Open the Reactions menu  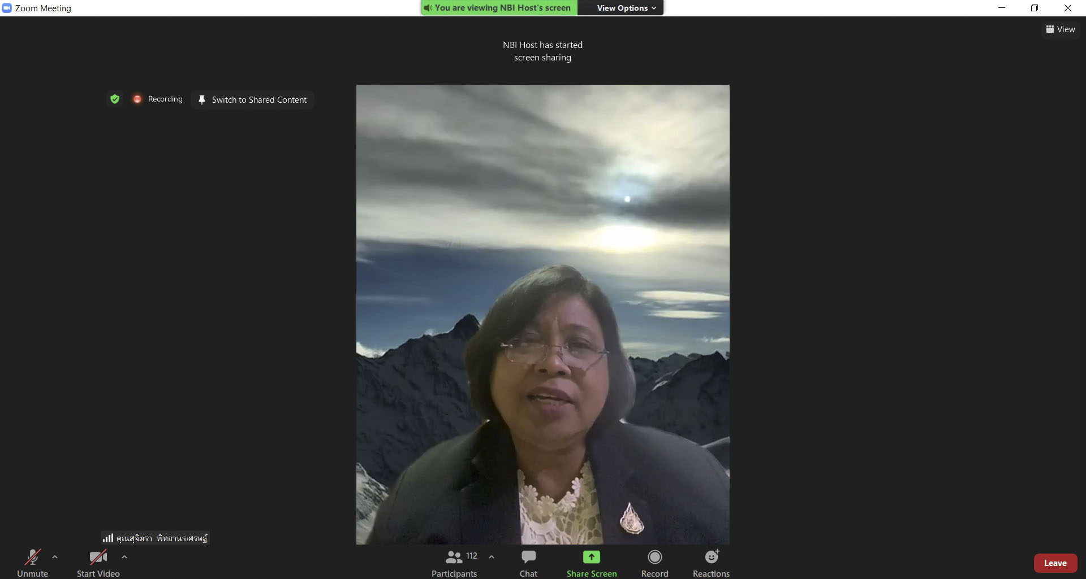(x=712, y=563)
